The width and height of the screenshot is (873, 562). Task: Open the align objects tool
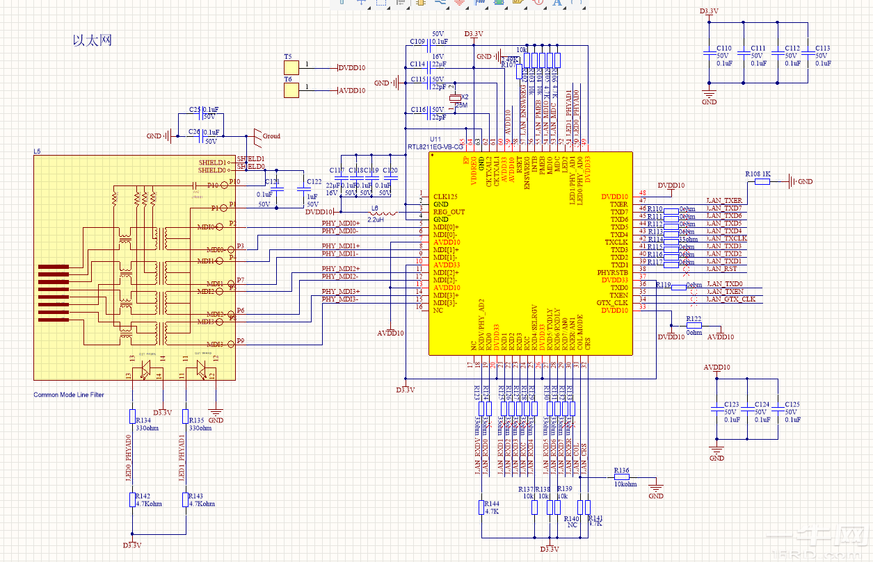(401, 2)
